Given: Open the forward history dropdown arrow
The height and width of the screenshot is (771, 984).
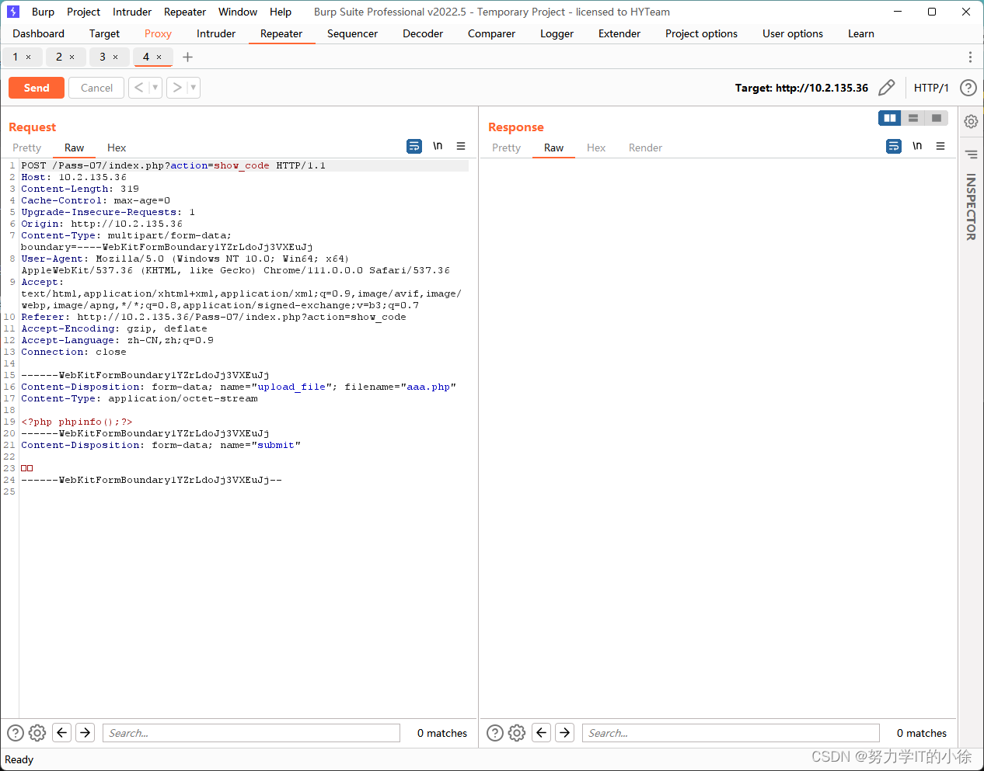Looking at the screenshot, I should pos(194,88).
